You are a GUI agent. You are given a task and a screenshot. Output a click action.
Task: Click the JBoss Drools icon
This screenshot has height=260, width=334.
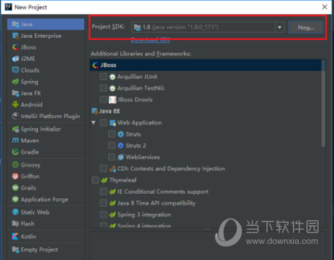(x=113, y=100)
